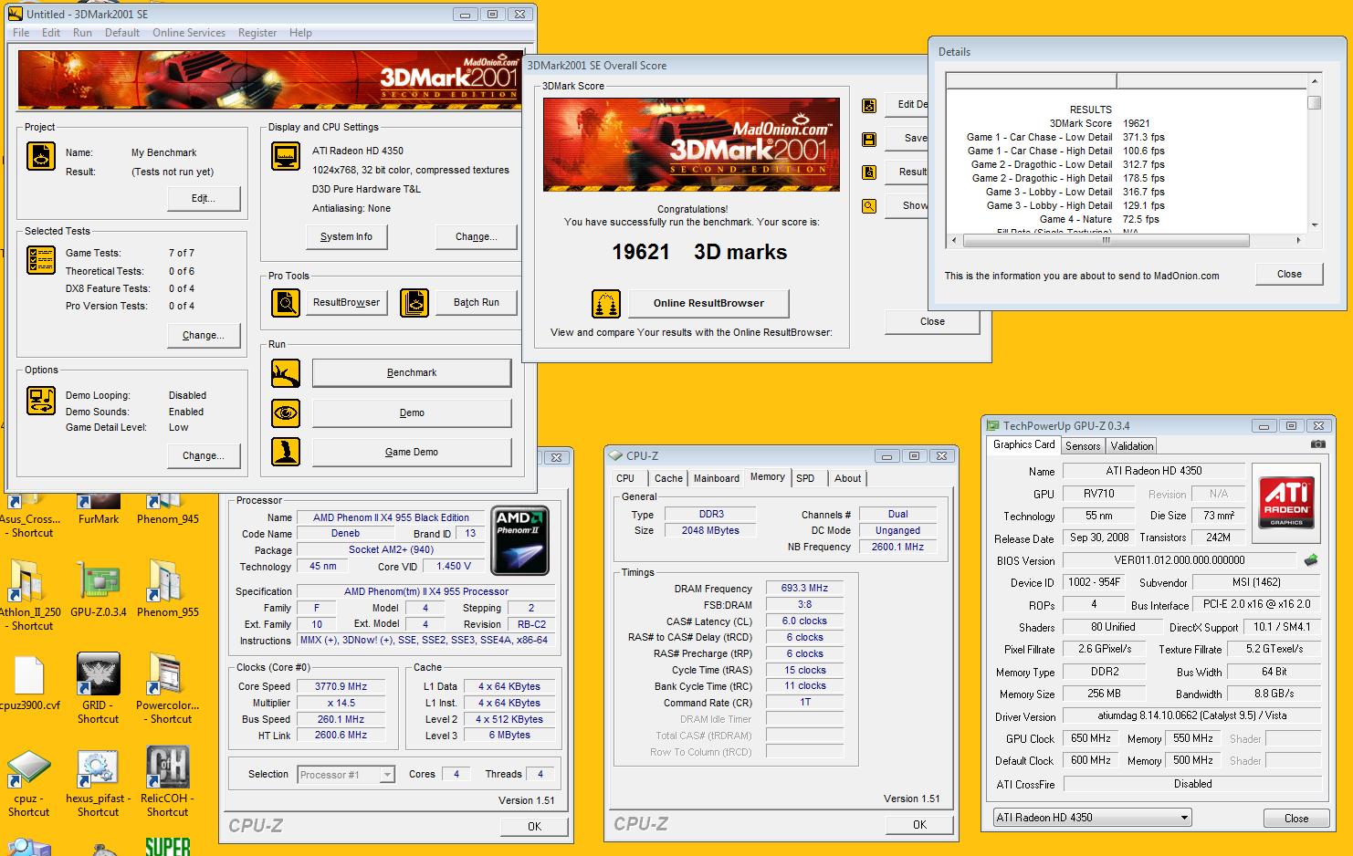
Task: Switch to the Validation tab in GPU-Z
Action: pyautogui.click(x=1132, y=446)
